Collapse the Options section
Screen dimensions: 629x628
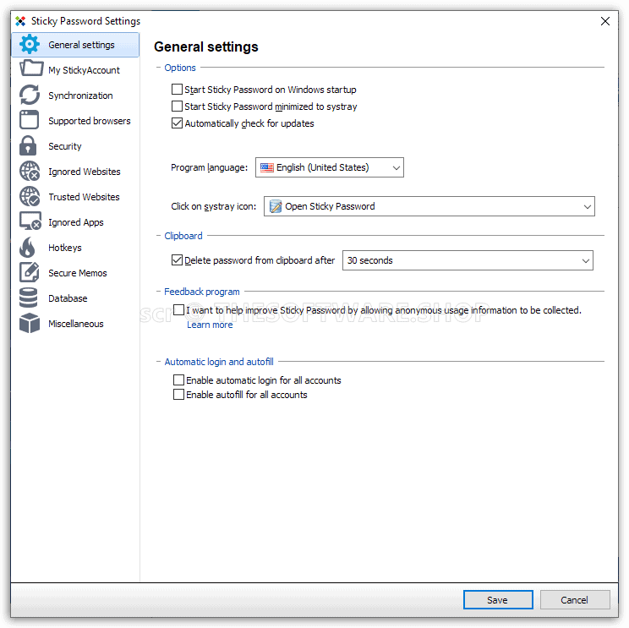158,68
